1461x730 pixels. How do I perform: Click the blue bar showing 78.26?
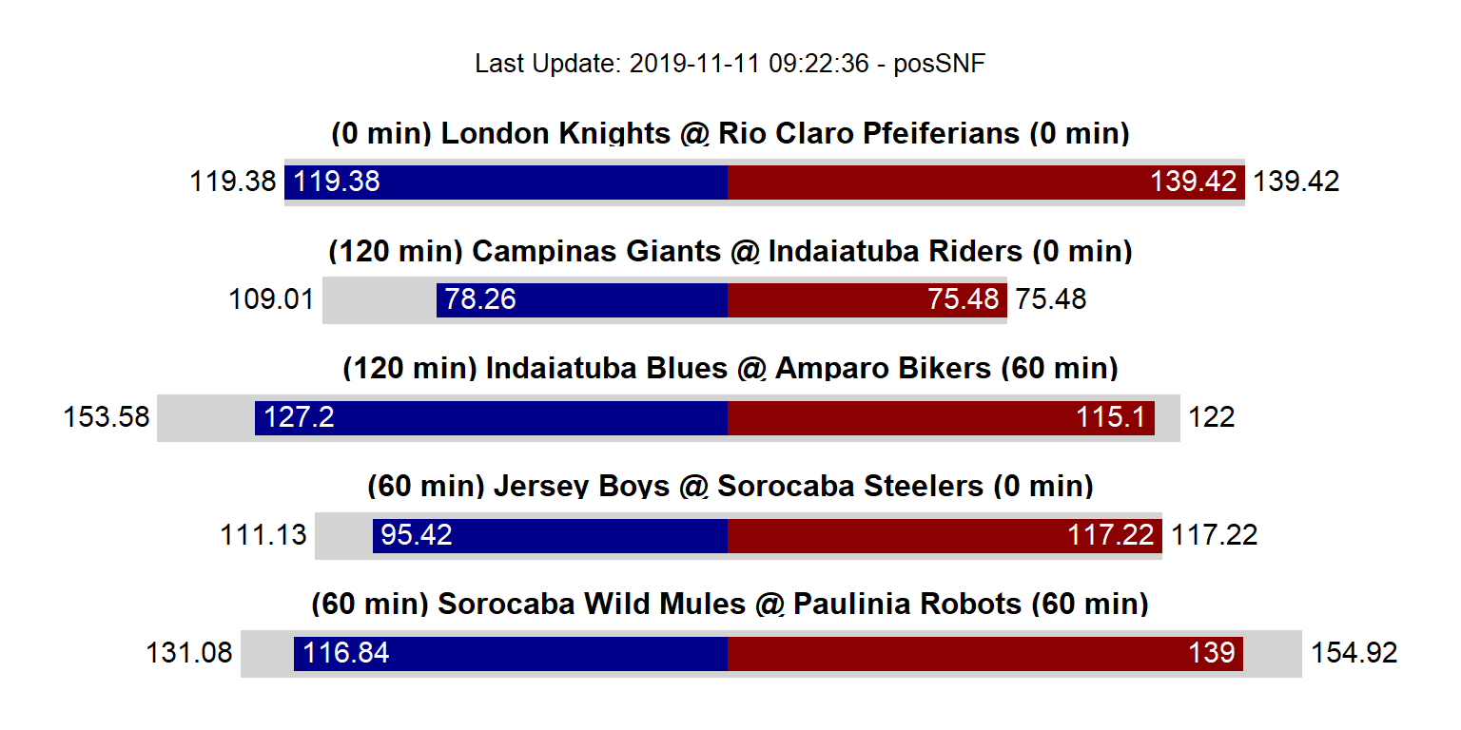pyautogui.click(x=582, y=299)
